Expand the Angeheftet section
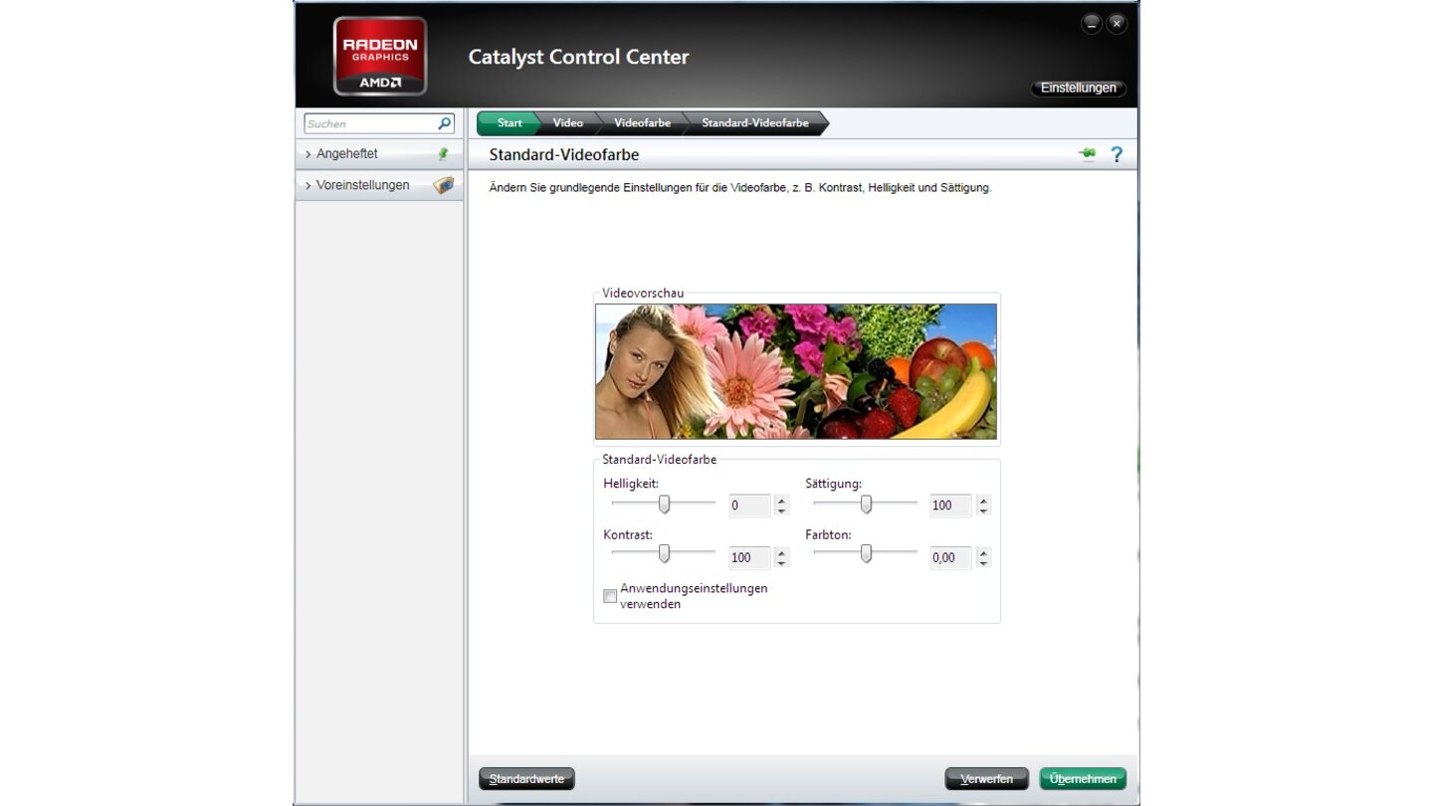This screenshot has width=1433, height=806. (379, 154)
